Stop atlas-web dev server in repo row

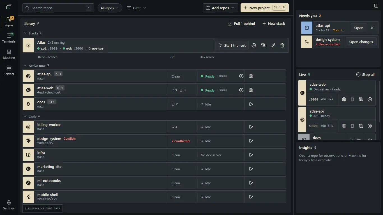pos(241,90)
